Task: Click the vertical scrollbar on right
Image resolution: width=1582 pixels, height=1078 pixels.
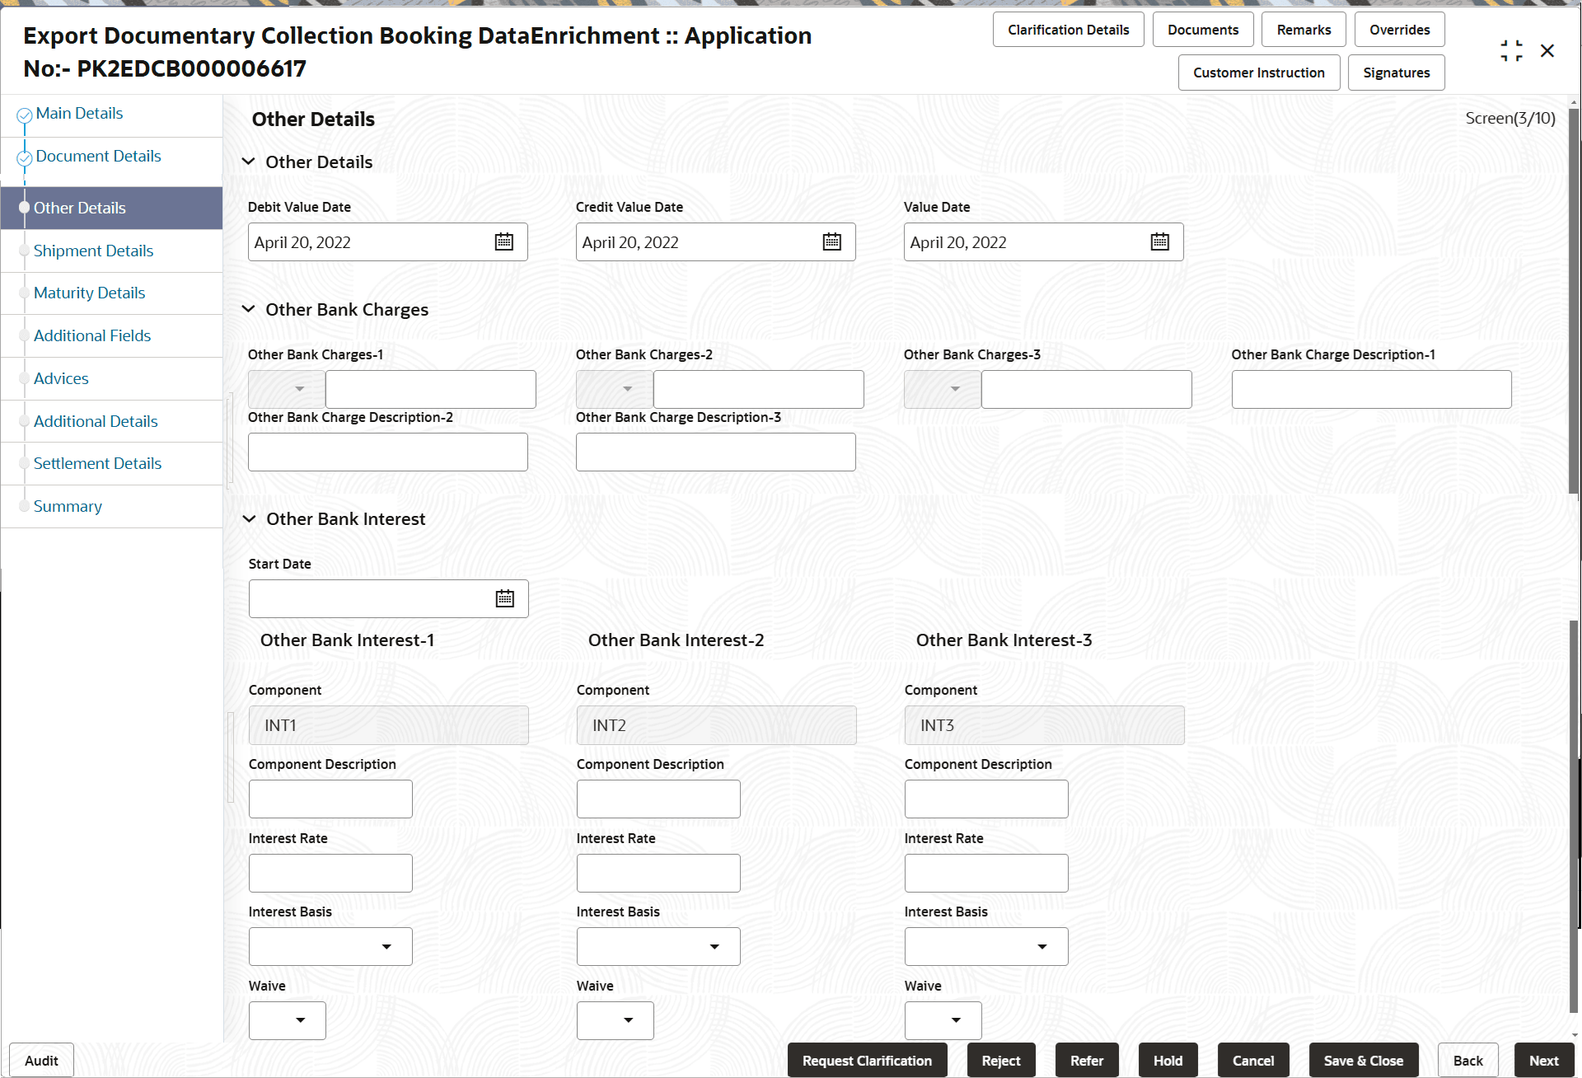Action: pyautogui.click(x=1574, y=301)
